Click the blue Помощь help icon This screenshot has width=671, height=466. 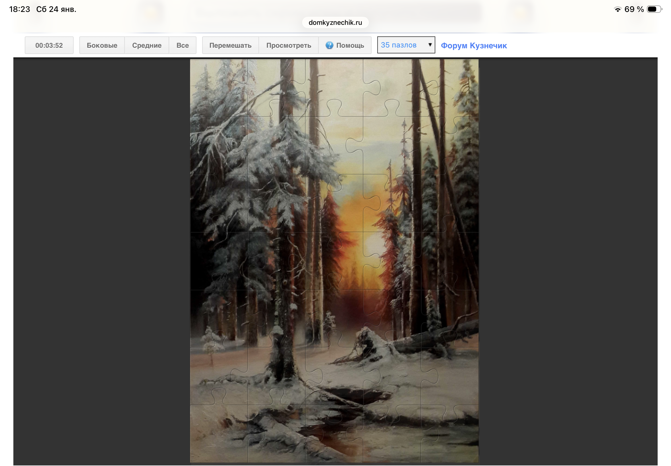point(329,45)
